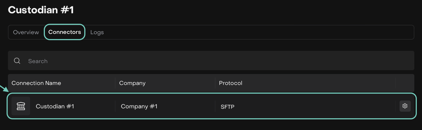Click the divider between Connection Name and Company headers

[115, 83]
